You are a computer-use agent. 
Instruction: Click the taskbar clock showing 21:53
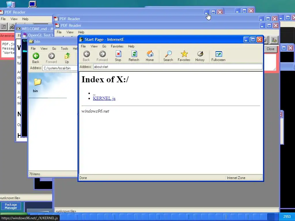pyautogui.click(x=287, y=217)
